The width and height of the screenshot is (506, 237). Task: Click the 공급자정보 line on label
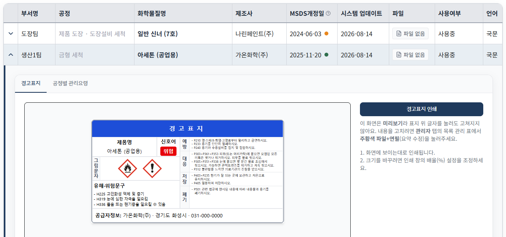click(x=159, y=215)
